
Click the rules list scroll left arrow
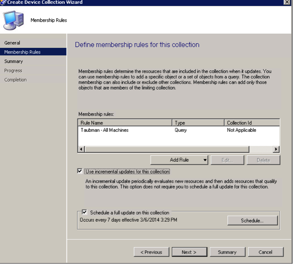click(x=81, y=149)
